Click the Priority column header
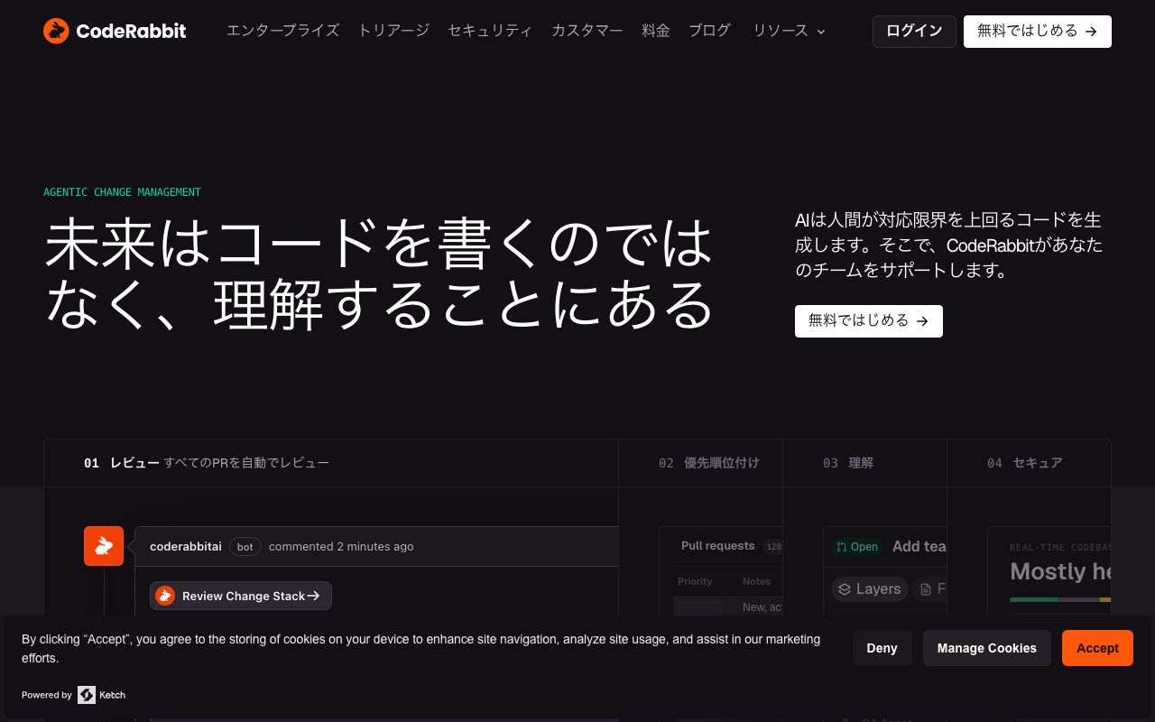 (x=695, y=581)
